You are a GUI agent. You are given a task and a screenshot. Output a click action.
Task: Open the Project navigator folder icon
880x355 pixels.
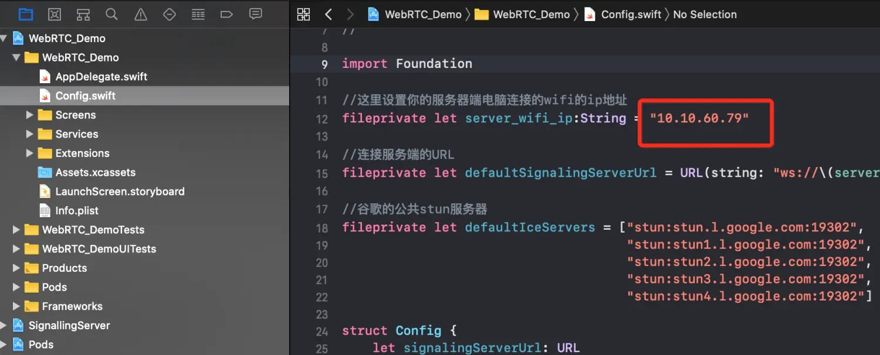[26, 14]
